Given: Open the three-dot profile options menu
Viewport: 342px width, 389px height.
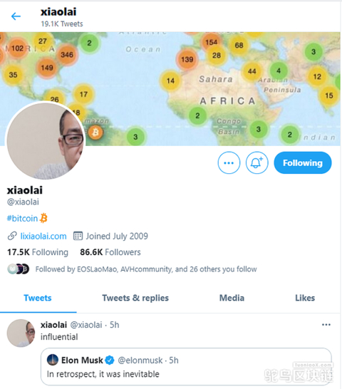Looking at the screenshot, I should [x=229, y=162].
